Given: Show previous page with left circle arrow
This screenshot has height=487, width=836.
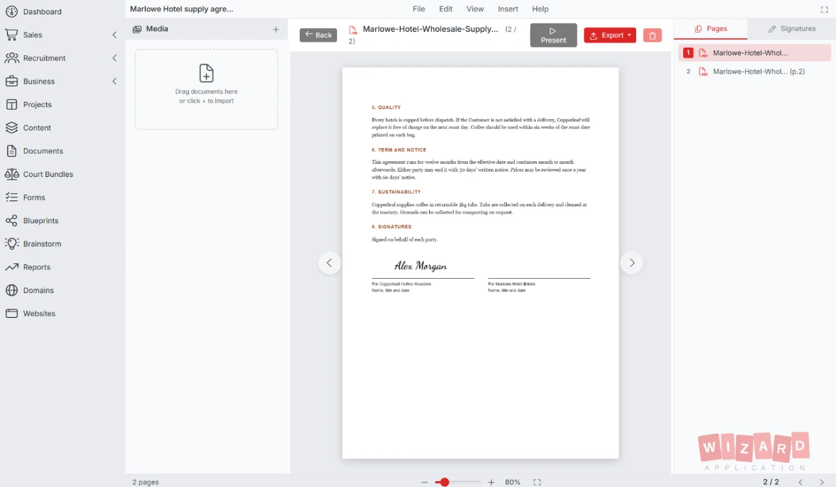Looking at the screenshot, I should (x=330, y=263).
